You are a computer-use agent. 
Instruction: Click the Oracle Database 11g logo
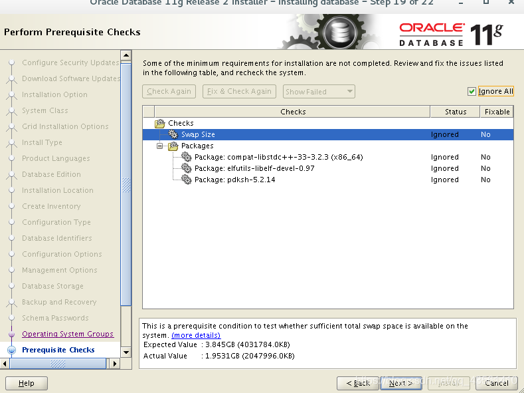[x=451, y=34]
